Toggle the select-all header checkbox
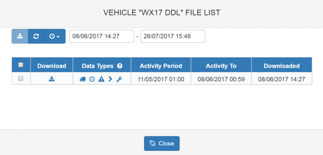 click(21, 65)
